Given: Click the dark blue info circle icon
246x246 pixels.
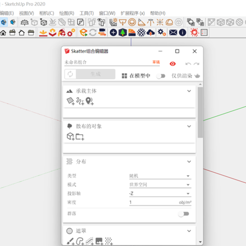Looking at the screenshot, I should (x=183, y=32).
